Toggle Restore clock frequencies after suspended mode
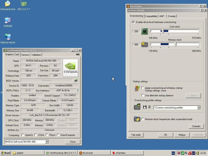The image size is (208, 156). click(142, 119)
